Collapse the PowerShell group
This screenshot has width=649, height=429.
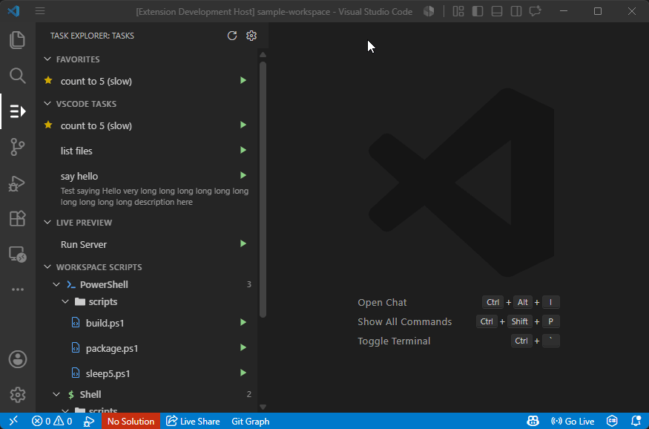[x=56, y=284]
